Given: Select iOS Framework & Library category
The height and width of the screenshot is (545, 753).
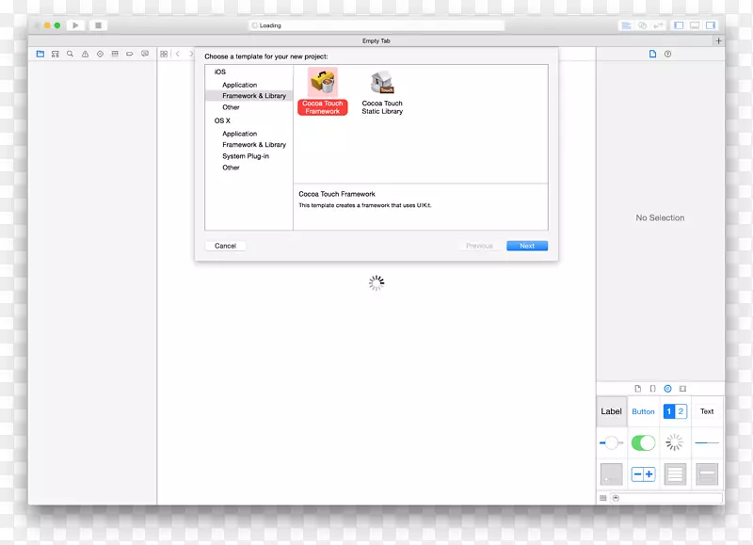Looking at the screenshot, I should 254,96.
